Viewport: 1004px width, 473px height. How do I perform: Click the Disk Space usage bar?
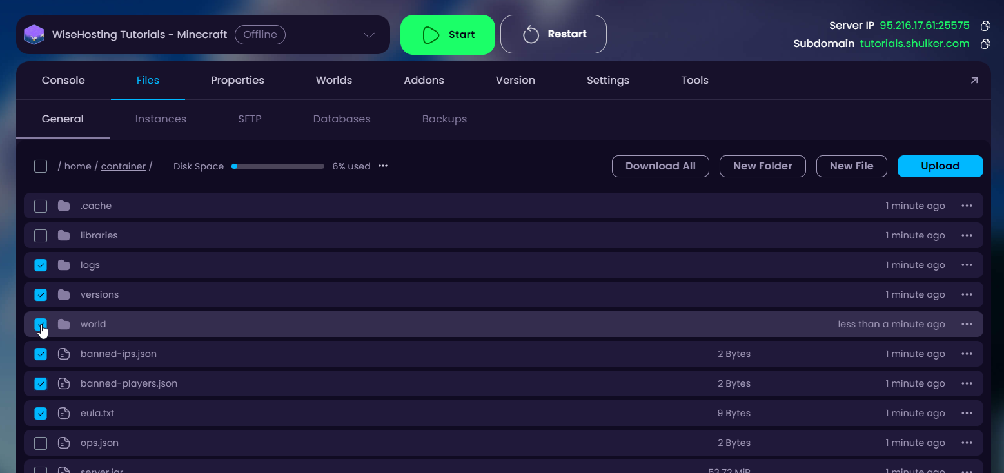tap(278, 166)
